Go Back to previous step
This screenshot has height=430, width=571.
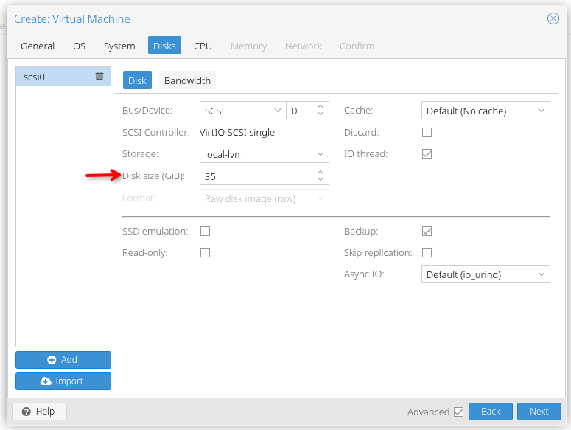pos(491,412)
